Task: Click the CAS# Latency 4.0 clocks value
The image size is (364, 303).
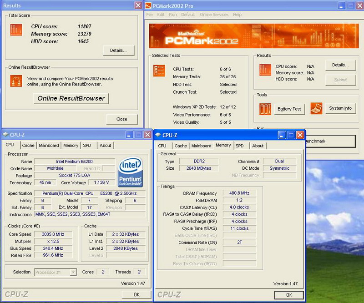Action: [239, 207]
